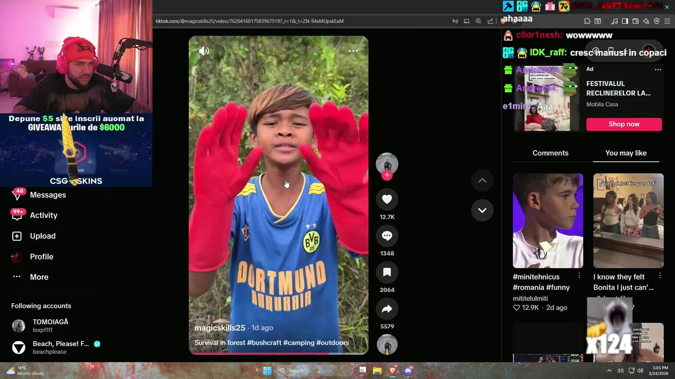Screen dimensions: 675x379
Task: Click the #bushcraft hashtag
Action: click(264, 343)
